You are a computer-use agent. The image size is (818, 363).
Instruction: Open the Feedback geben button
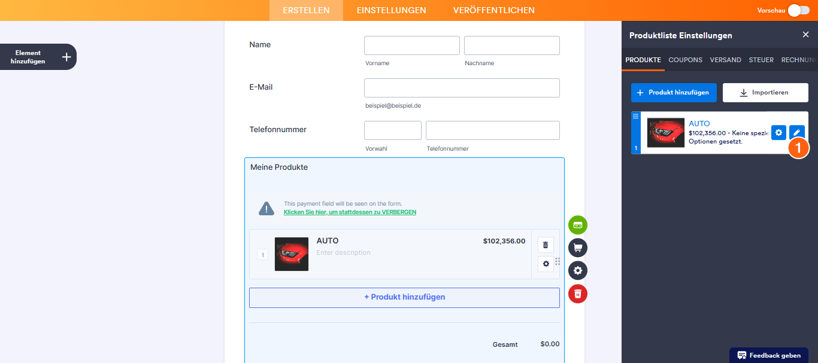point(769,355)
